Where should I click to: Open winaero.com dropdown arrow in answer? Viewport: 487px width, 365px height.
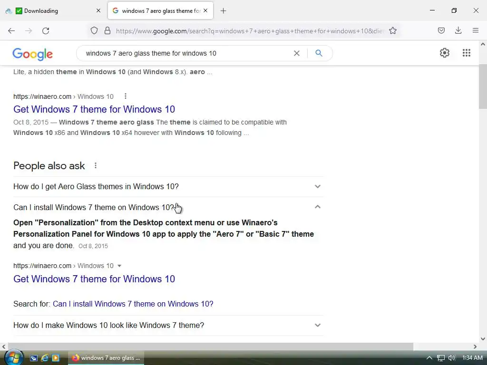(x=119, y=266)
